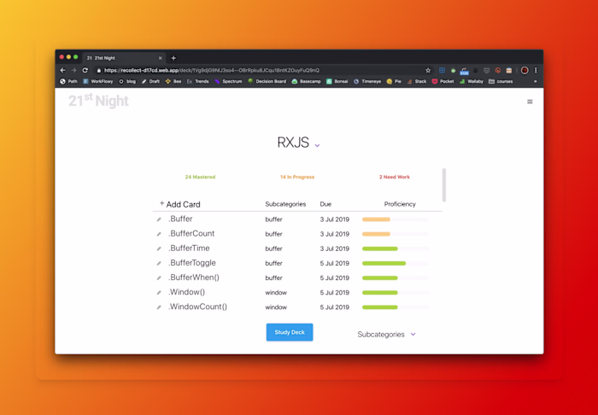Open the Spectrum bookmark
This screenshot has height=415, width=598.
pyautogui.click(x=228, y=82)
